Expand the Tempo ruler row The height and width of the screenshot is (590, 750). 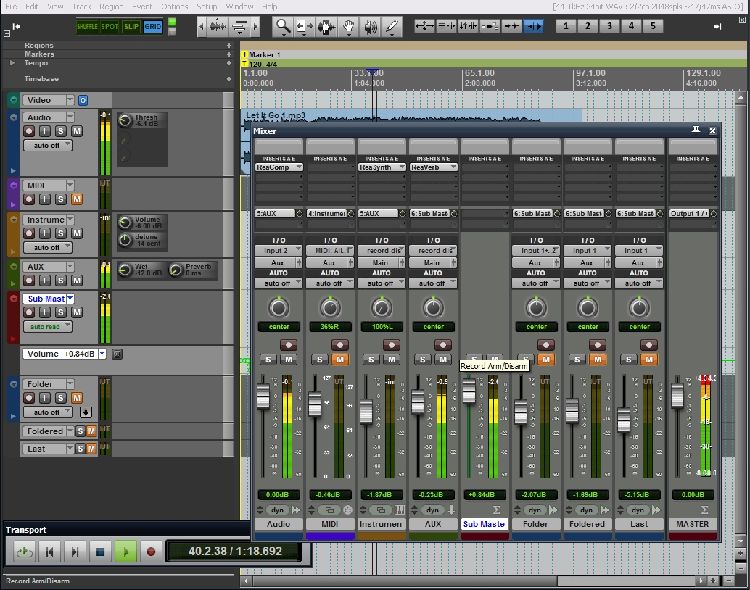(x=12, y=63)
